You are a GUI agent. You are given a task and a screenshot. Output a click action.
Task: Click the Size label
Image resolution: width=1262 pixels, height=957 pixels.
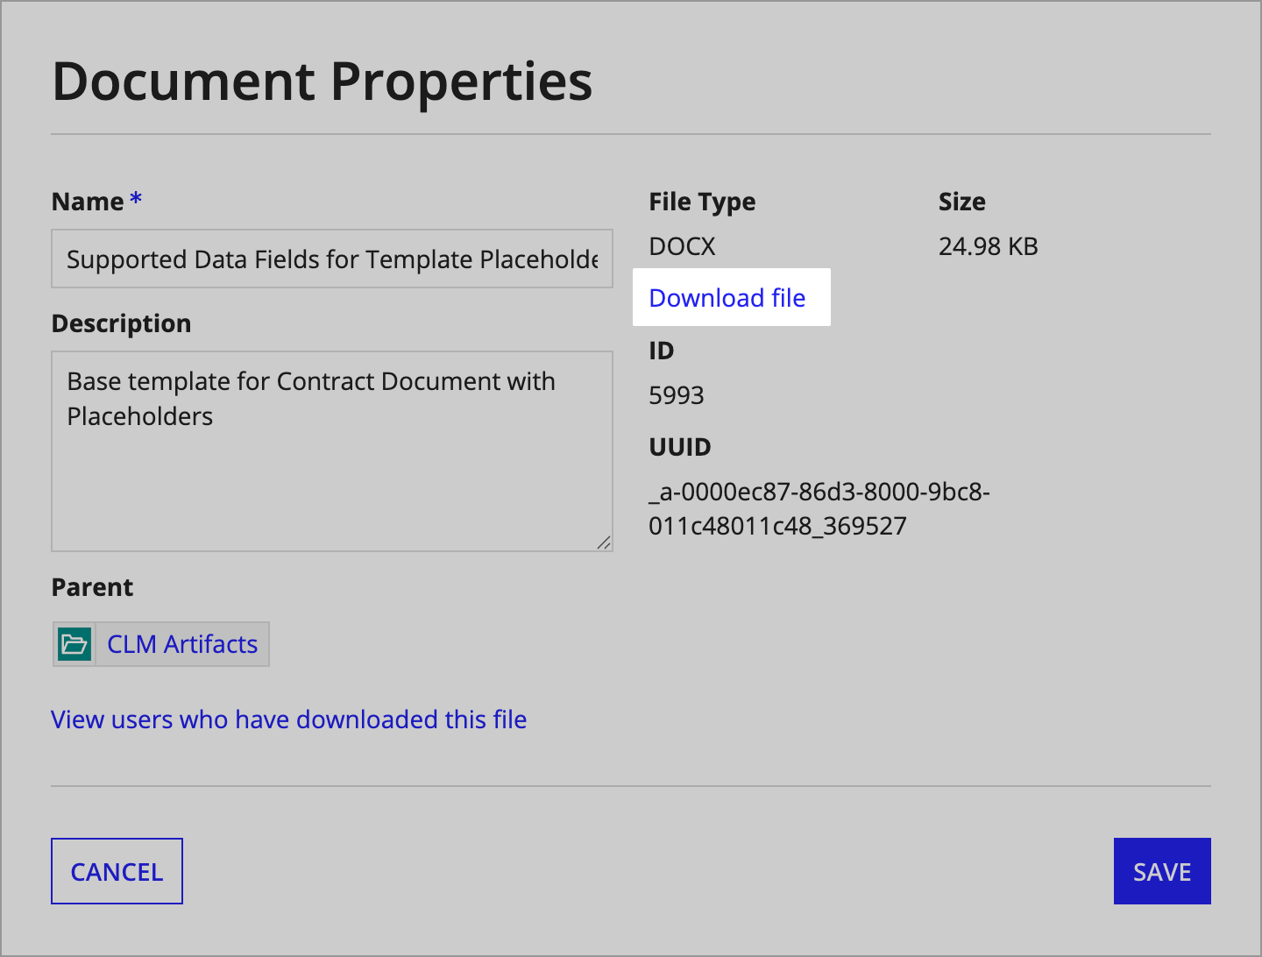(x=962, y=202)
